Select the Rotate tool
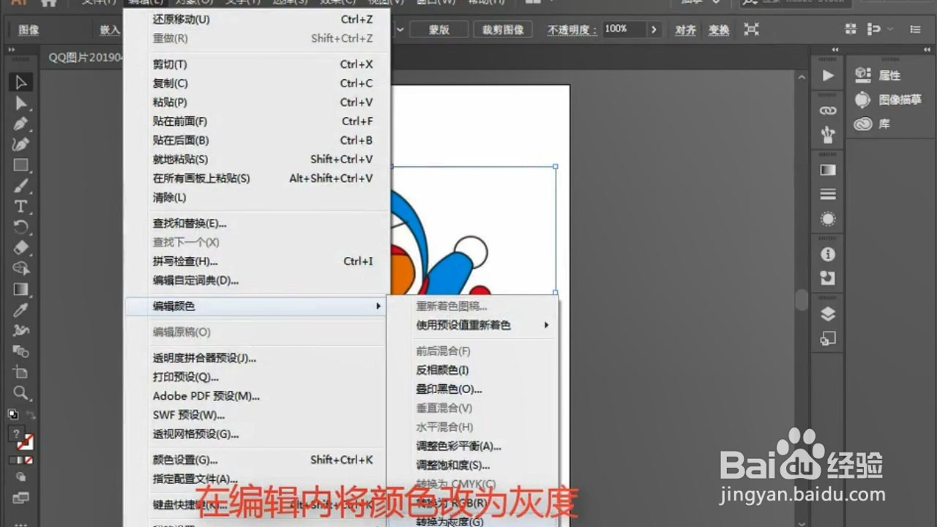This screenshot has height=527, width=937. click(x=20, y=227)
